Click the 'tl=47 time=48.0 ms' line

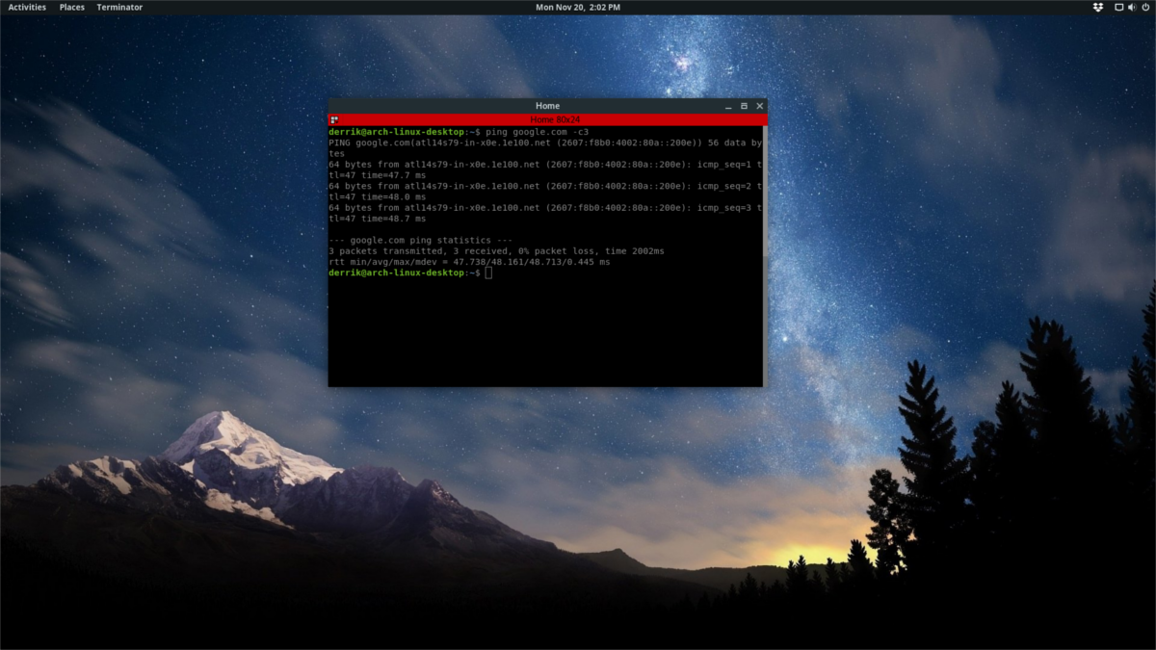coord(377,196)
